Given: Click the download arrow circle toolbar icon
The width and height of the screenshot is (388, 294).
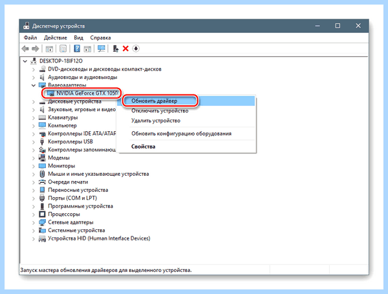Looking at the screenshot, I should coord(136,48).
